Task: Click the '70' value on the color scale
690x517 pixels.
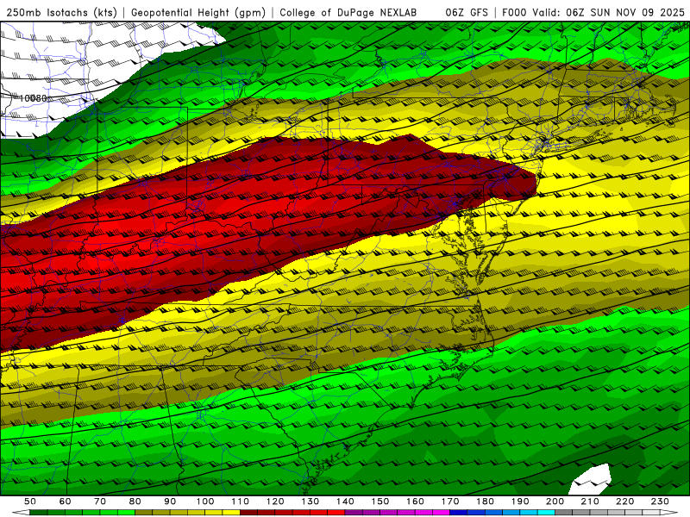Action: 100,501
